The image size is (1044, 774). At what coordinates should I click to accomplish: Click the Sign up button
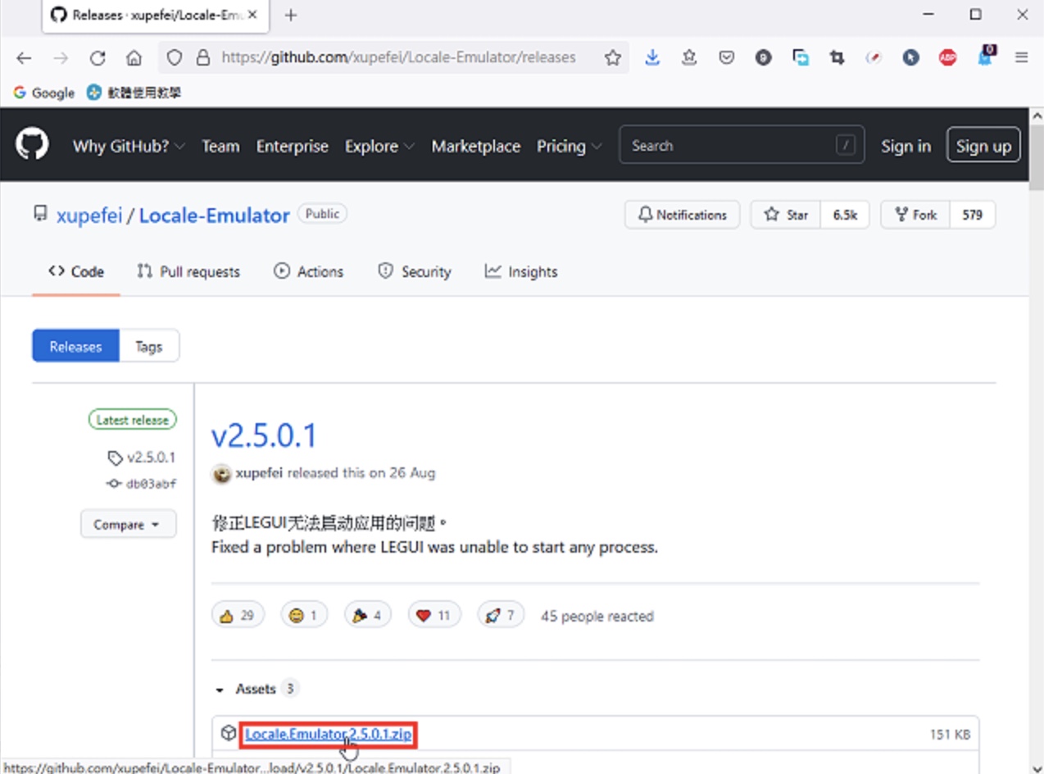click(983, 146)
